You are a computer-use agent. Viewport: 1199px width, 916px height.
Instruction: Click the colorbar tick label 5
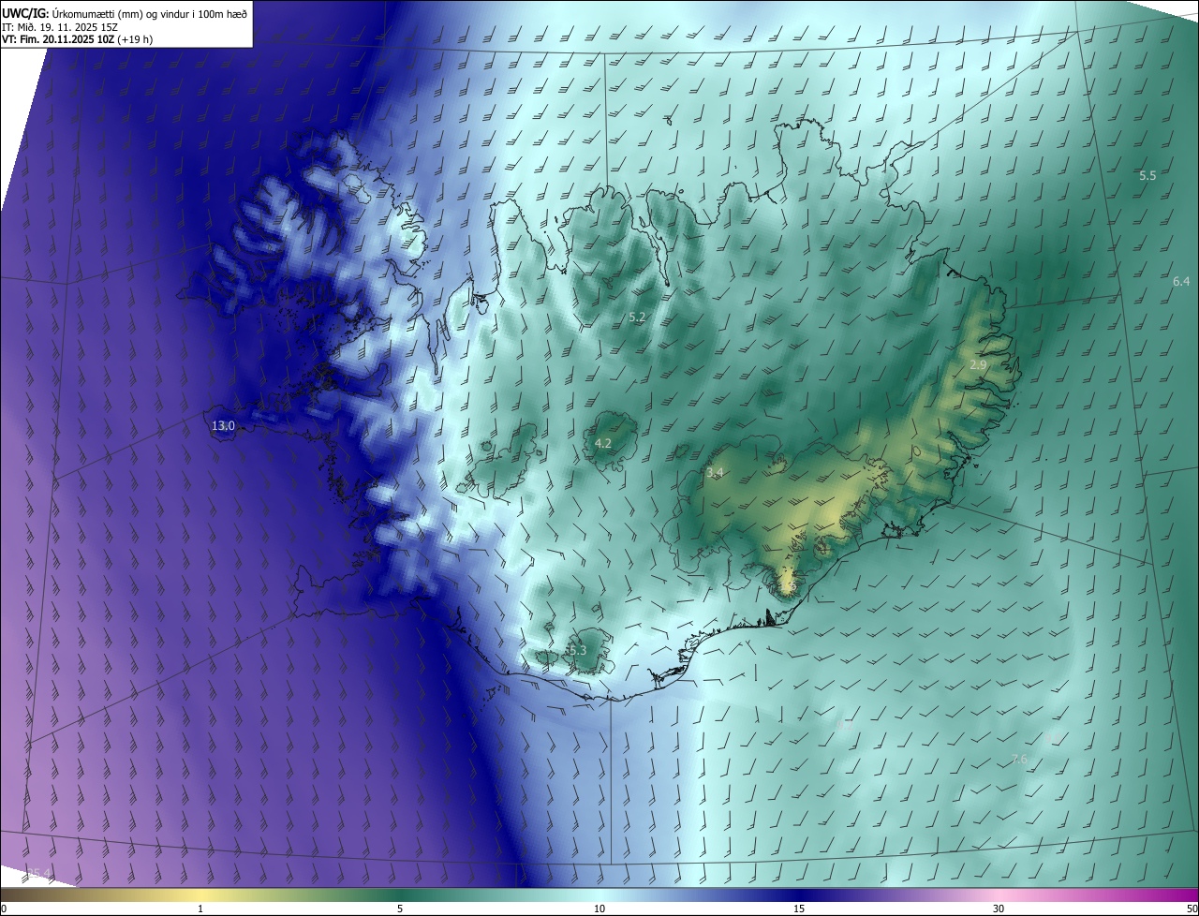tap(400, 909)
